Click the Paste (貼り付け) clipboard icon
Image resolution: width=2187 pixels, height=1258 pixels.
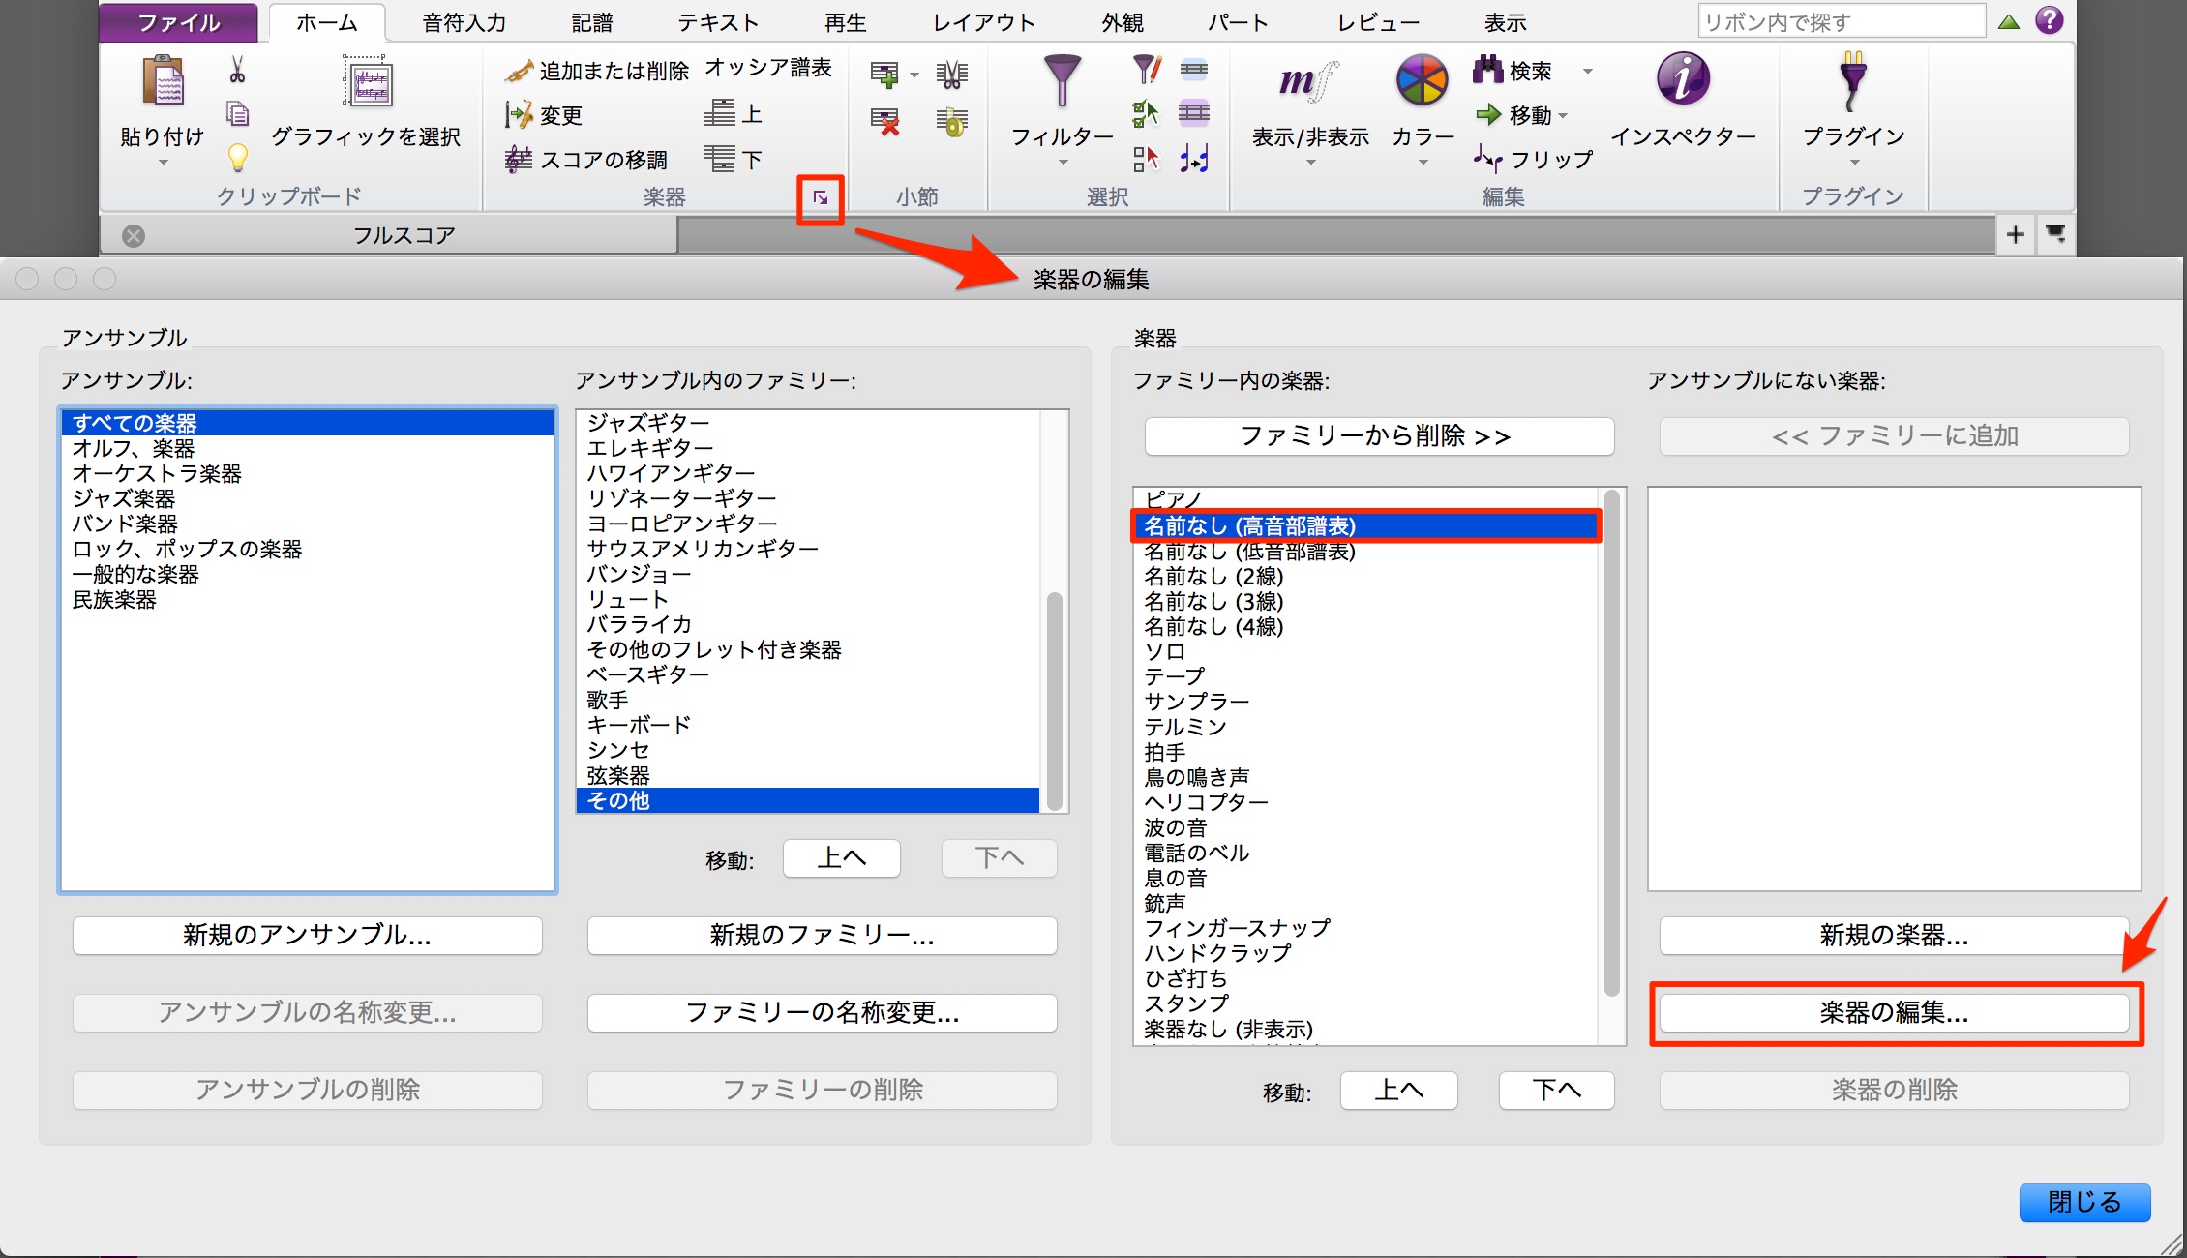[x=164, y=80]
